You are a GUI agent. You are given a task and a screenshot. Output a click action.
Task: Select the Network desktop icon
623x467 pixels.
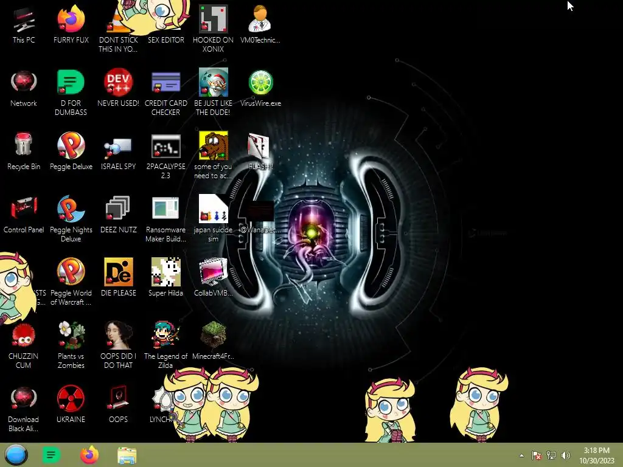click(x=24, y=89)
